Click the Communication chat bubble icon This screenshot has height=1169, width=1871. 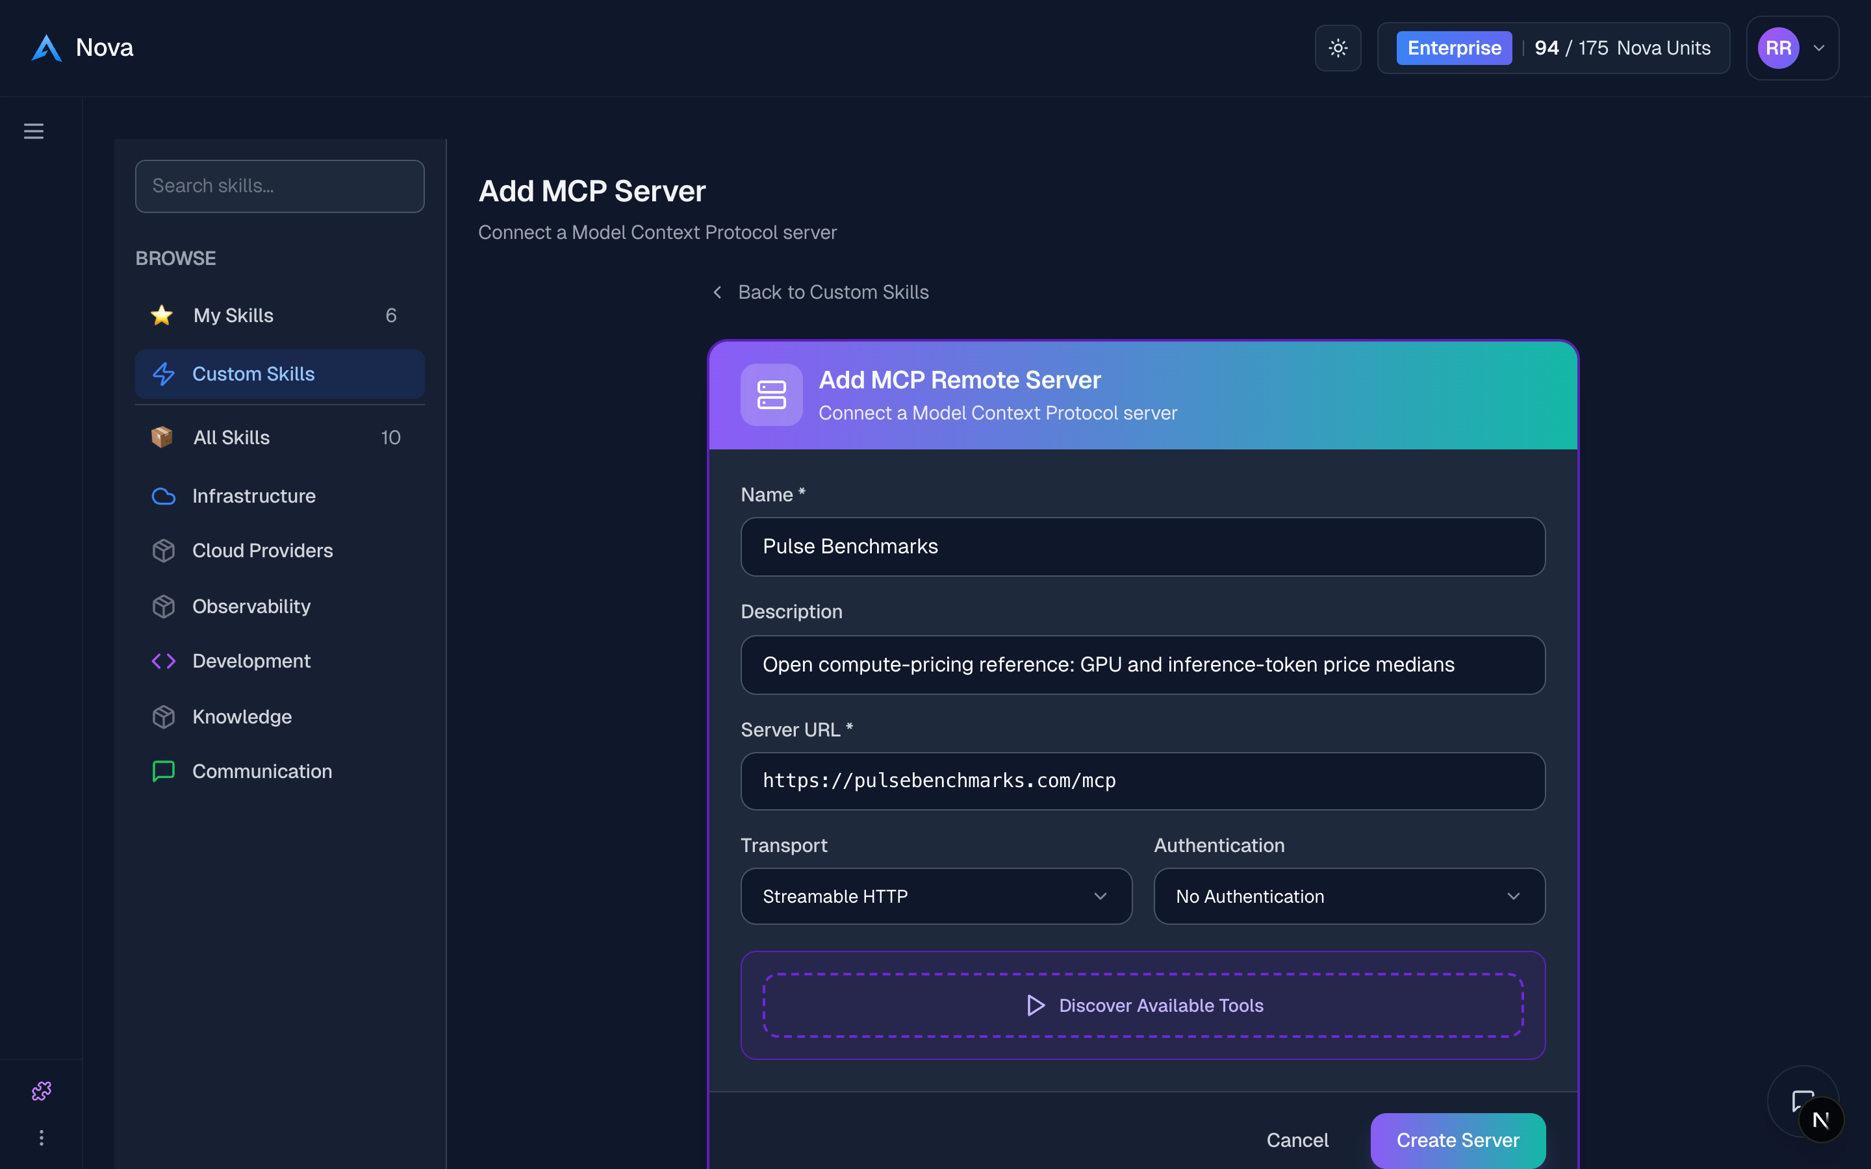(x=163, y=772)
